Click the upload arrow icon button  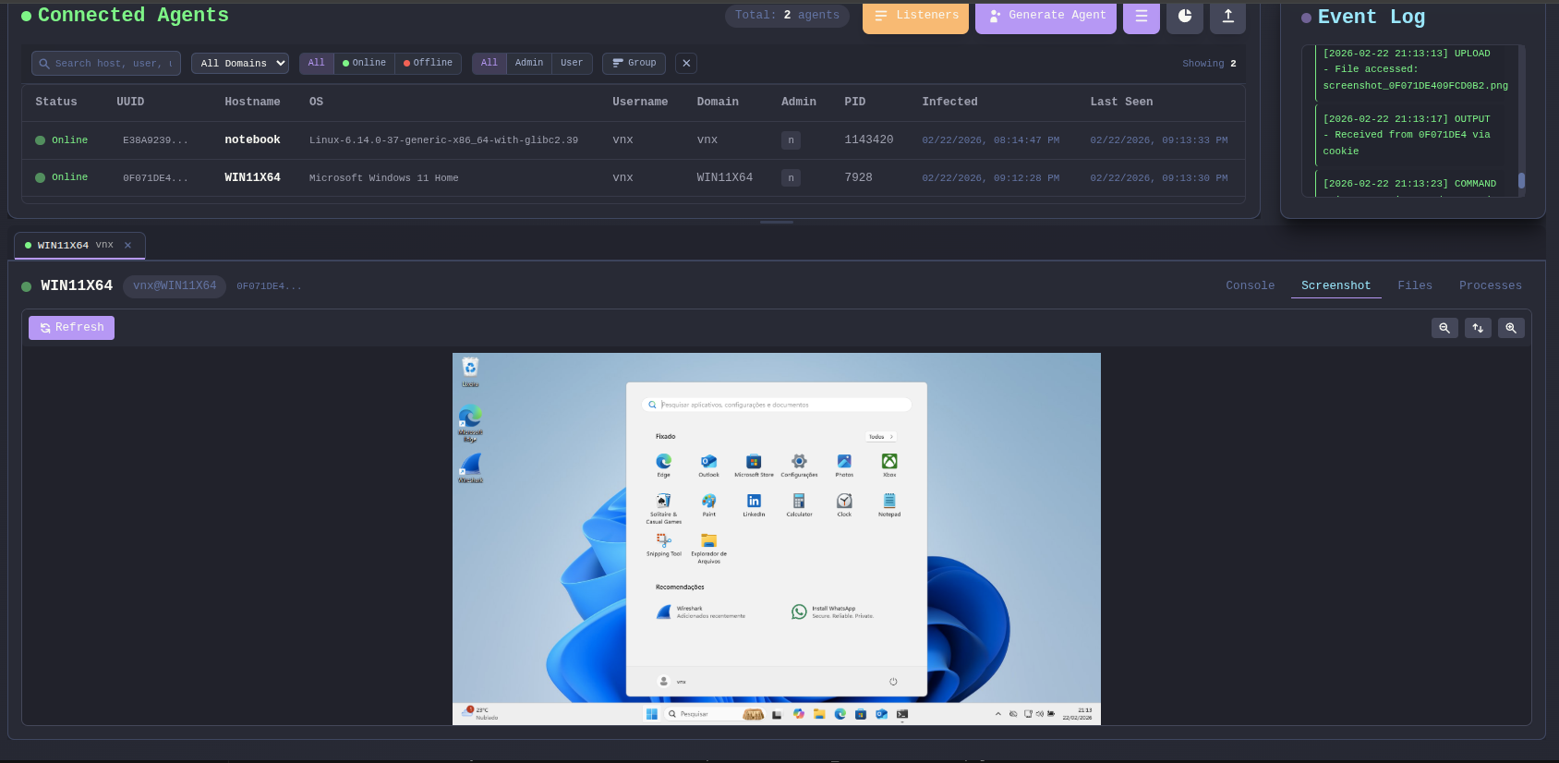click(x=1228, y=17)
